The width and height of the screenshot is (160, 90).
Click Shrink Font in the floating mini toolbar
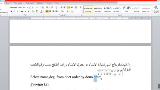(115, 71)
